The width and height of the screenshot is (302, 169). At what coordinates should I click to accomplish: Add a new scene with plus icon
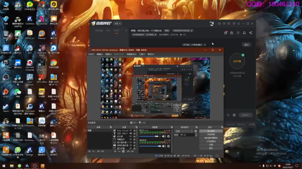(89, 151)
